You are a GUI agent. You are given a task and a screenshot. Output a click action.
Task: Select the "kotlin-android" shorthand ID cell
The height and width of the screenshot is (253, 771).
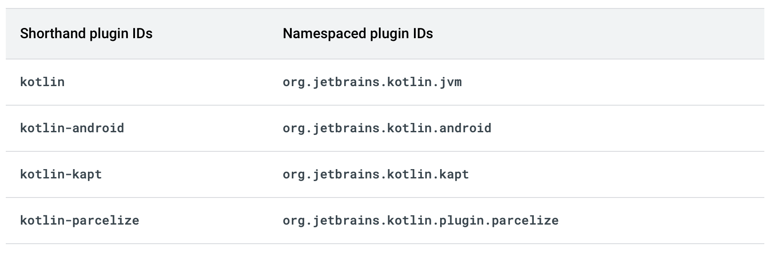tap(72, 128)
